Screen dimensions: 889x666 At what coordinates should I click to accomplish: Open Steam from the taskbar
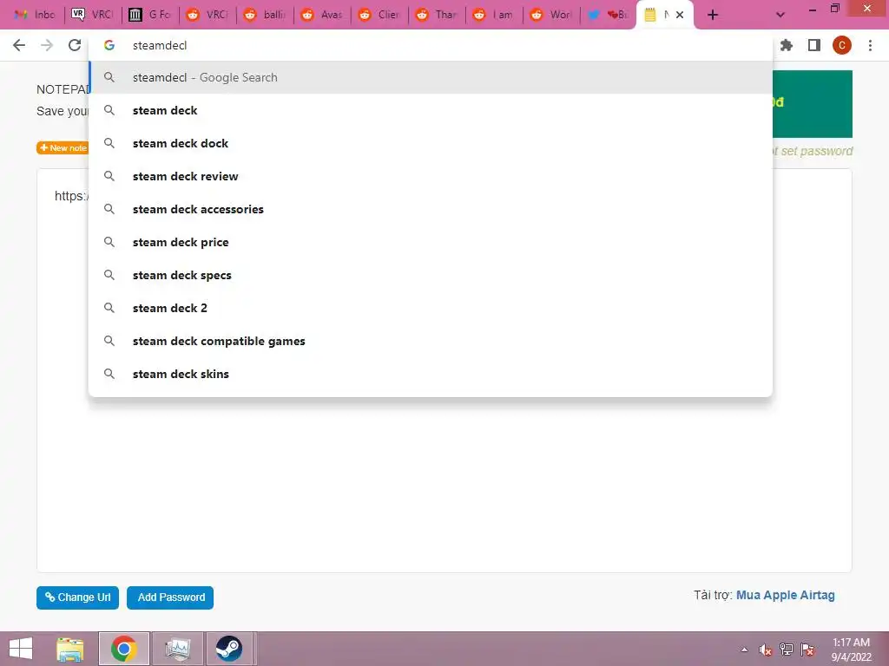coord(229,649)
